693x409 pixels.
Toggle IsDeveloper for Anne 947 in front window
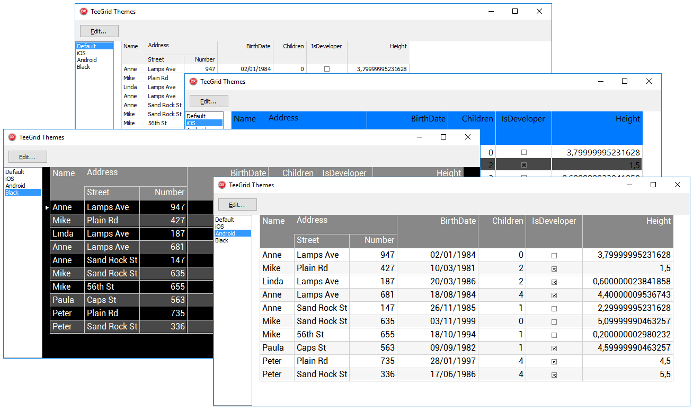click(x=554, y=256)
